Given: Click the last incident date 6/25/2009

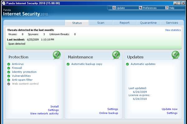Looking at the screenshot, I should click(33, 39).
